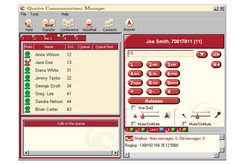Click the queue list right scroll arrow
Screen dimensions: 246x164
116,153
